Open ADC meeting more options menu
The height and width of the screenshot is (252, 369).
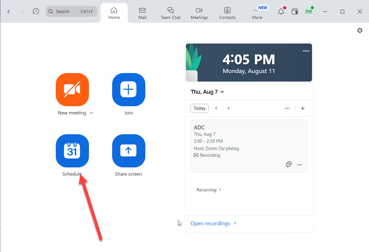click(x=300, y=165)
